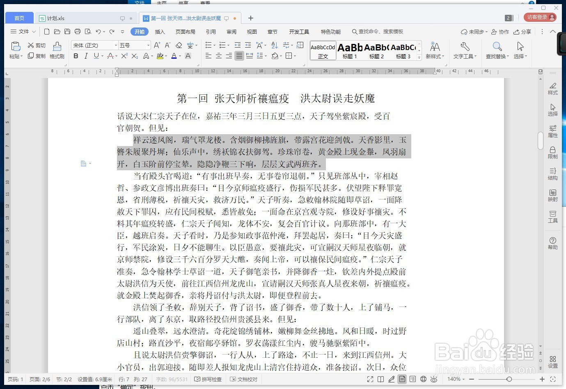566x389 pixels.
Task: Toggle center paragraph alignment
Action: pyautogui.click(x=218, y=56)
